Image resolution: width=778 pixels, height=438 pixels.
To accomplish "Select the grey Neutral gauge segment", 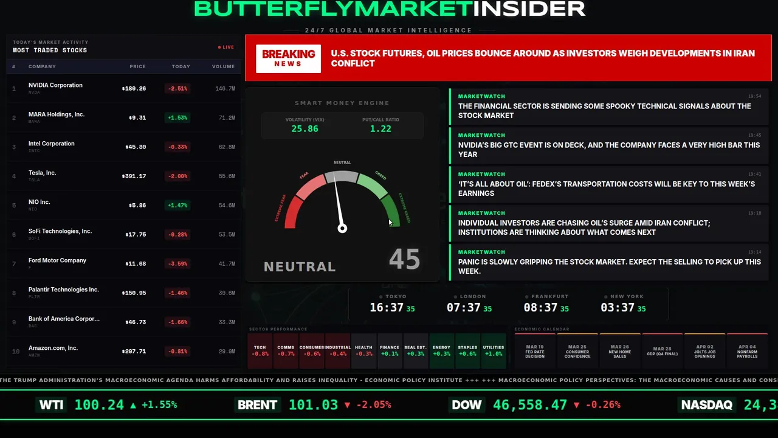I will click(342, 176).
